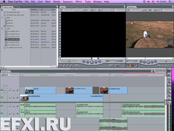Viewport: 174px width, 131px height.
Task: Collapse the video bin in Browser
Action: click(2, 28)
